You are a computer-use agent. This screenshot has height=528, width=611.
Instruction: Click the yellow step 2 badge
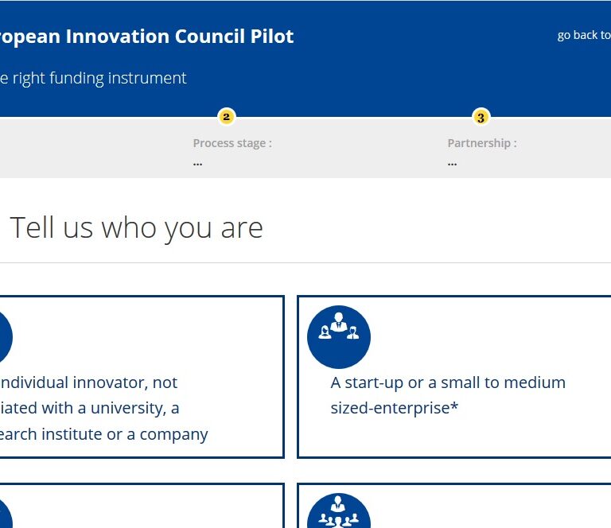(226, 118)
